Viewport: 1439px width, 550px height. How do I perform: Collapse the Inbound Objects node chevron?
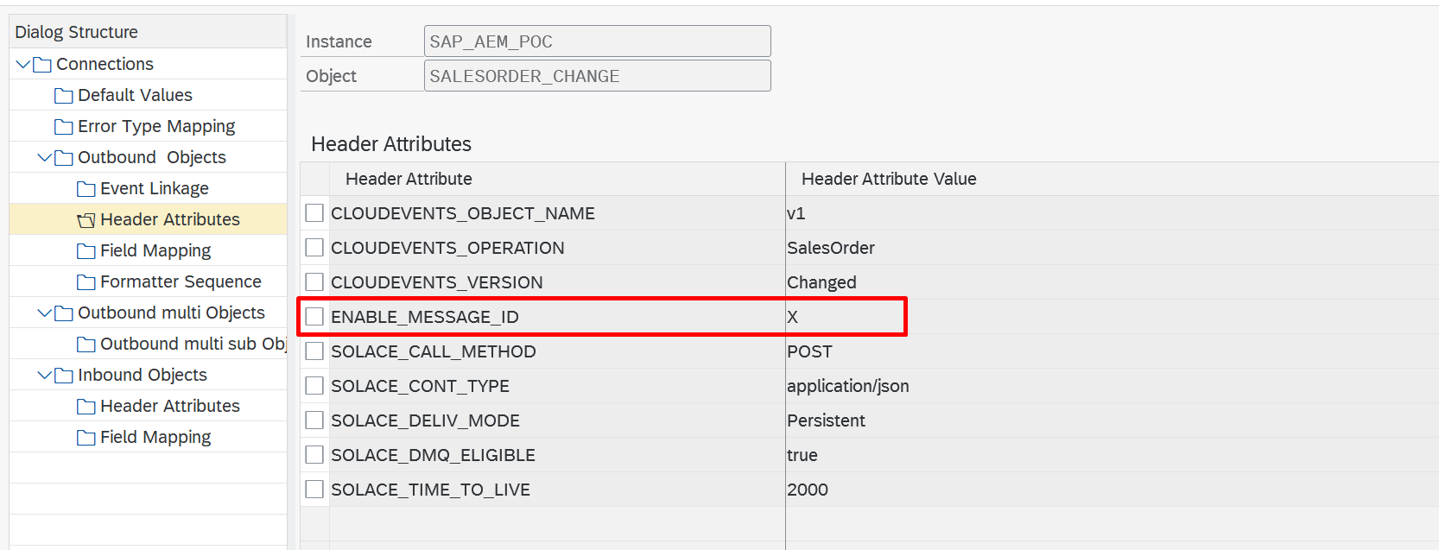[45, 375]
